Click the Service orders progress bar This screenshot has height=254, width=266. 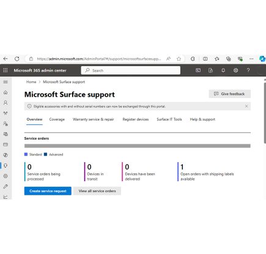[138, 146]
